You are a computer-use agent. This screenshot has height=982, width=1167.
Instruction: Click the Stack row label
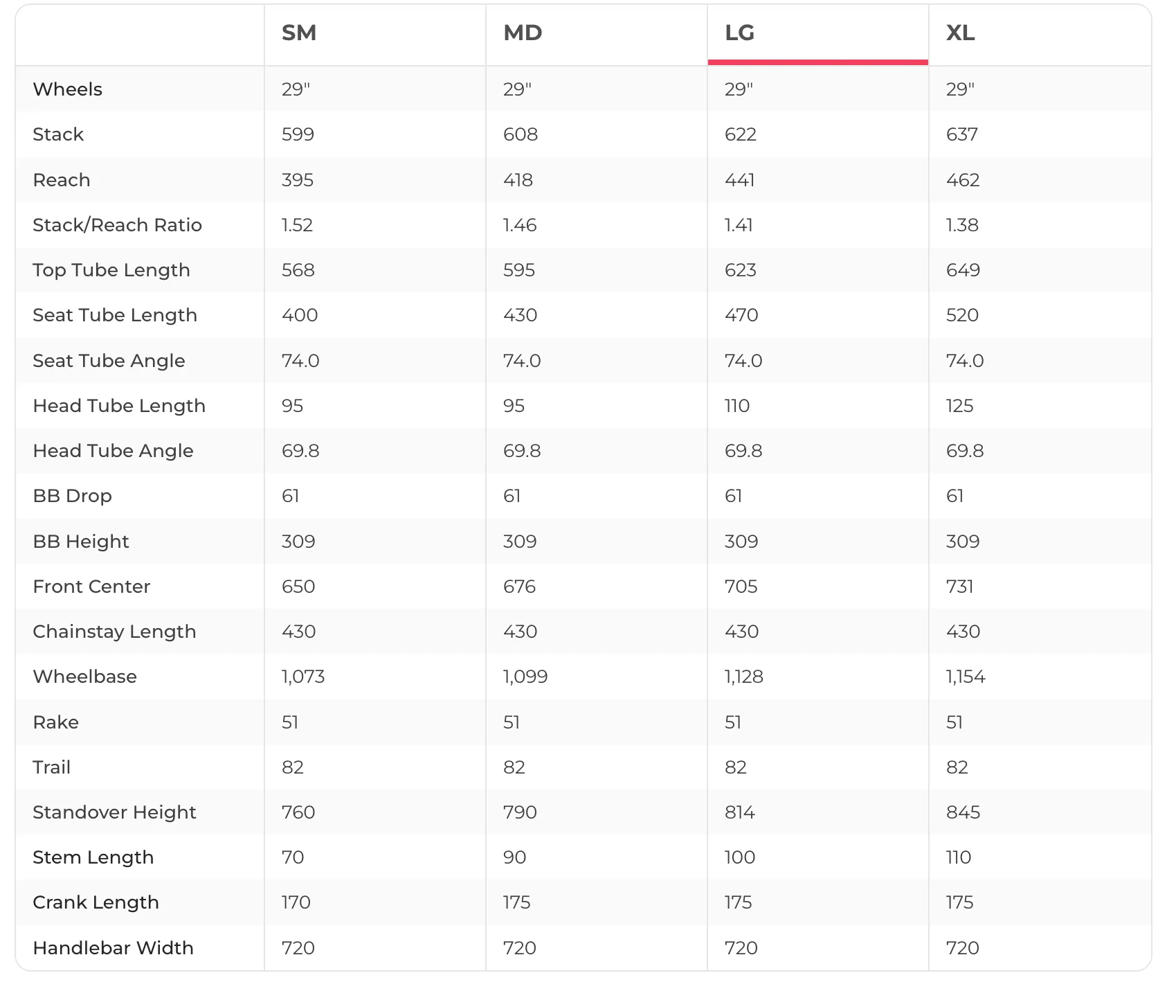(58, 134)
